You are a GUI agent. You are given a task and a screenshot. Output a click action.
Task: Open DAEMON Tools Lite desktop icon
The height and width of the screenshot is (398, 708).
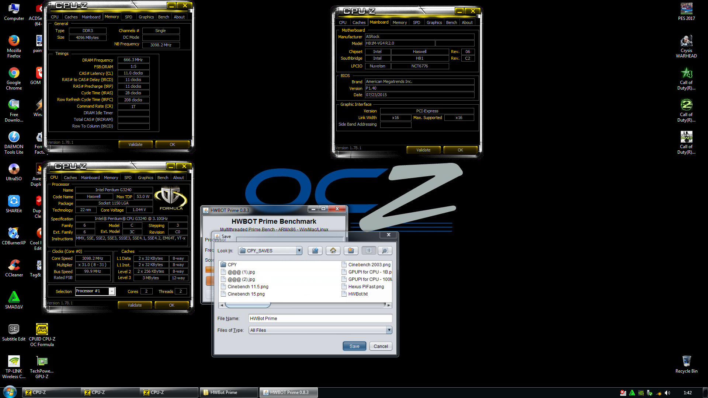[14, 143]
